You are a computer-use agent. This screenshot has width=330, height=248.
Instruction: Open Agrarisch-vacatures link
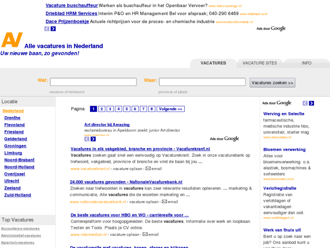click(18, 242)
